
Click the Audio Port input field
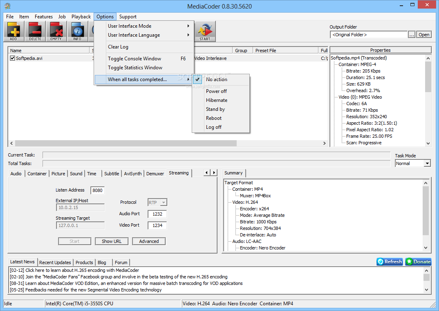pos(157,214)
